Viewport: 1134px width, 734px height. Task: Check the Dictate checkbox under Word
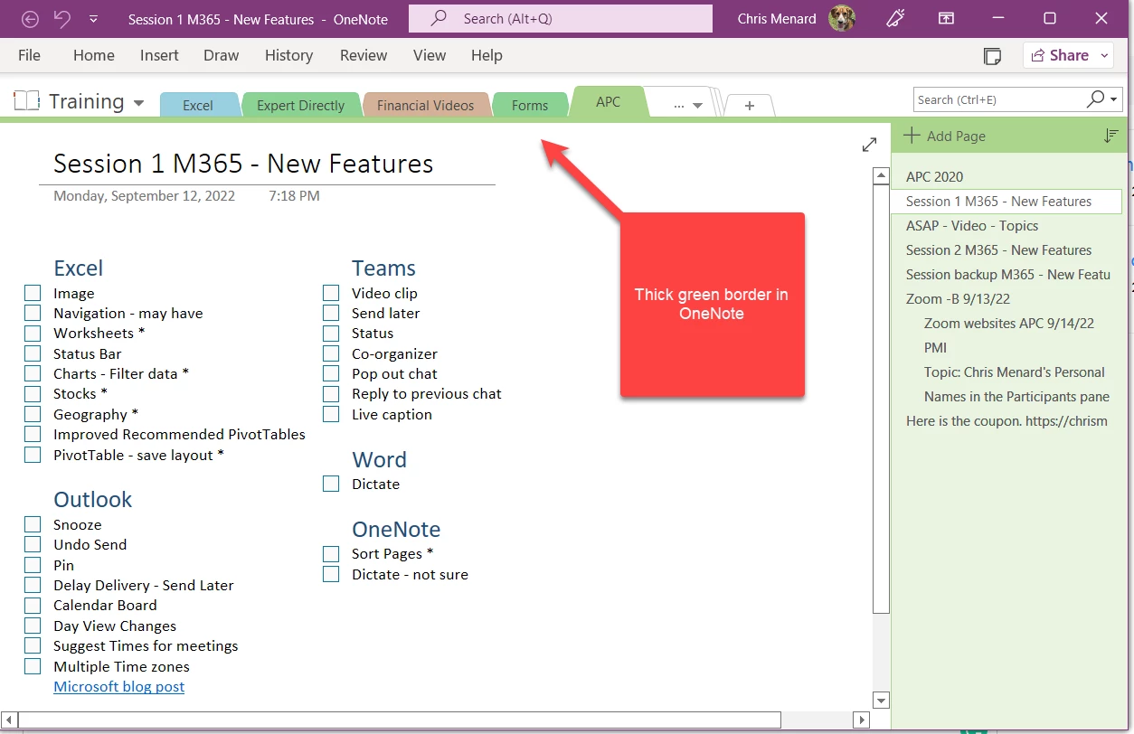click(x=331, y=484)
